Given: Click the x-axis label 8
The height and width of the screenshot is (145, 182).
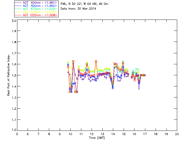Looking at the screenshot, I should click(x=49, y=134).
